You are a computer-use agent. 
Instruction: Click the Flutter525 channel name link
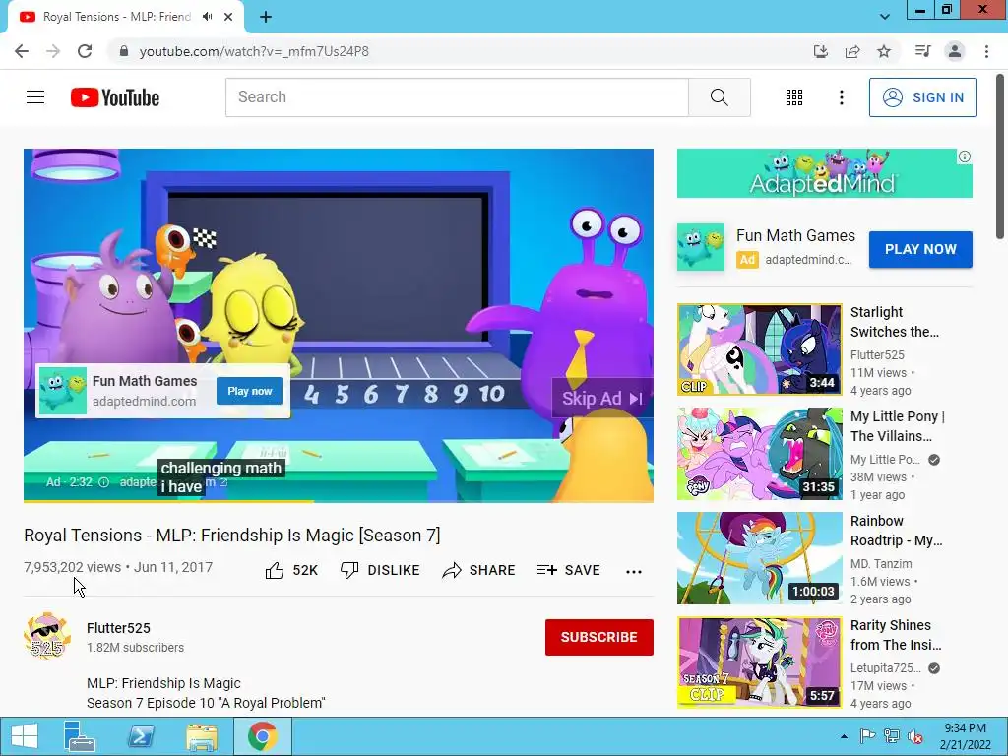coord(118,628)
